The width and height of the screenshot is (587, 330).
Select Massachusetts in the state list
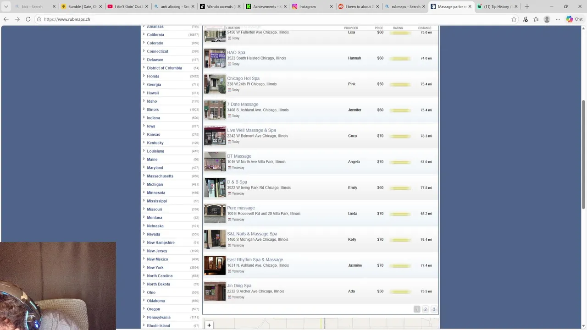pos(160,176)
